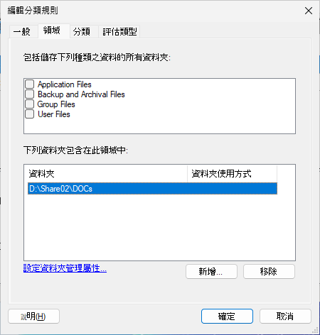The width and height of the screenshot is (320, 335).
Task: Switch to the 一般 tab
Action: [23, 31]
